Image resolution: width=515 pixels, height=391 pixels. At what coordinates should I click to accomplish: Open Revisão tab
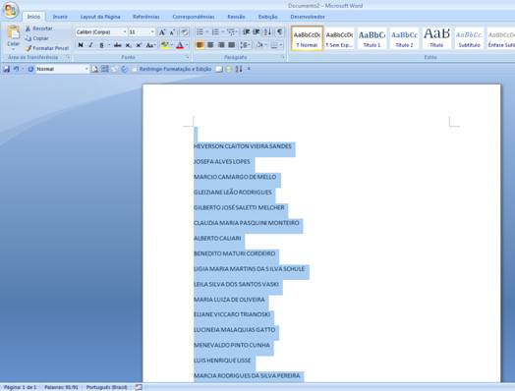click(236, 17)
